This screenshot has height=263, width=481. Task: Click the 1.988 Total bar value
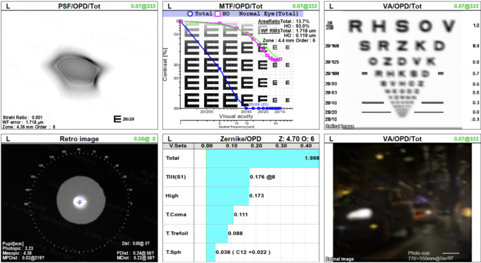[x=312, y=158]
